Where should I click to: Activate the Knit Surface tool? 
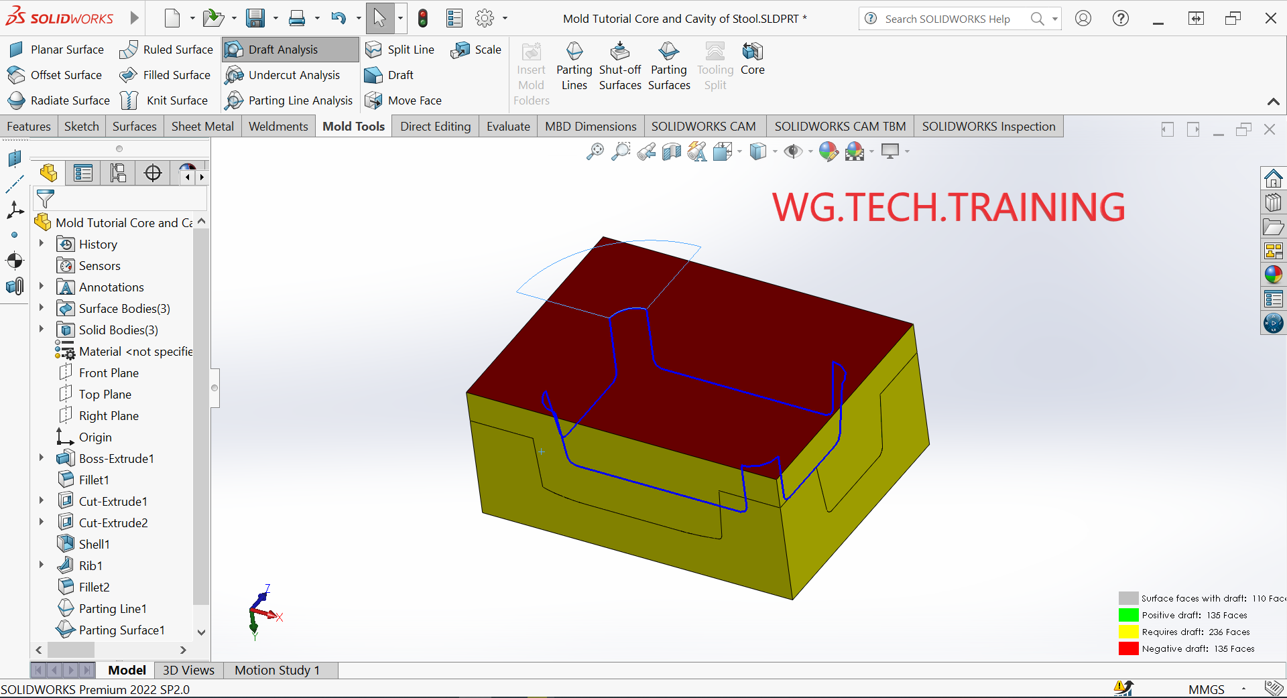[165, 100]
